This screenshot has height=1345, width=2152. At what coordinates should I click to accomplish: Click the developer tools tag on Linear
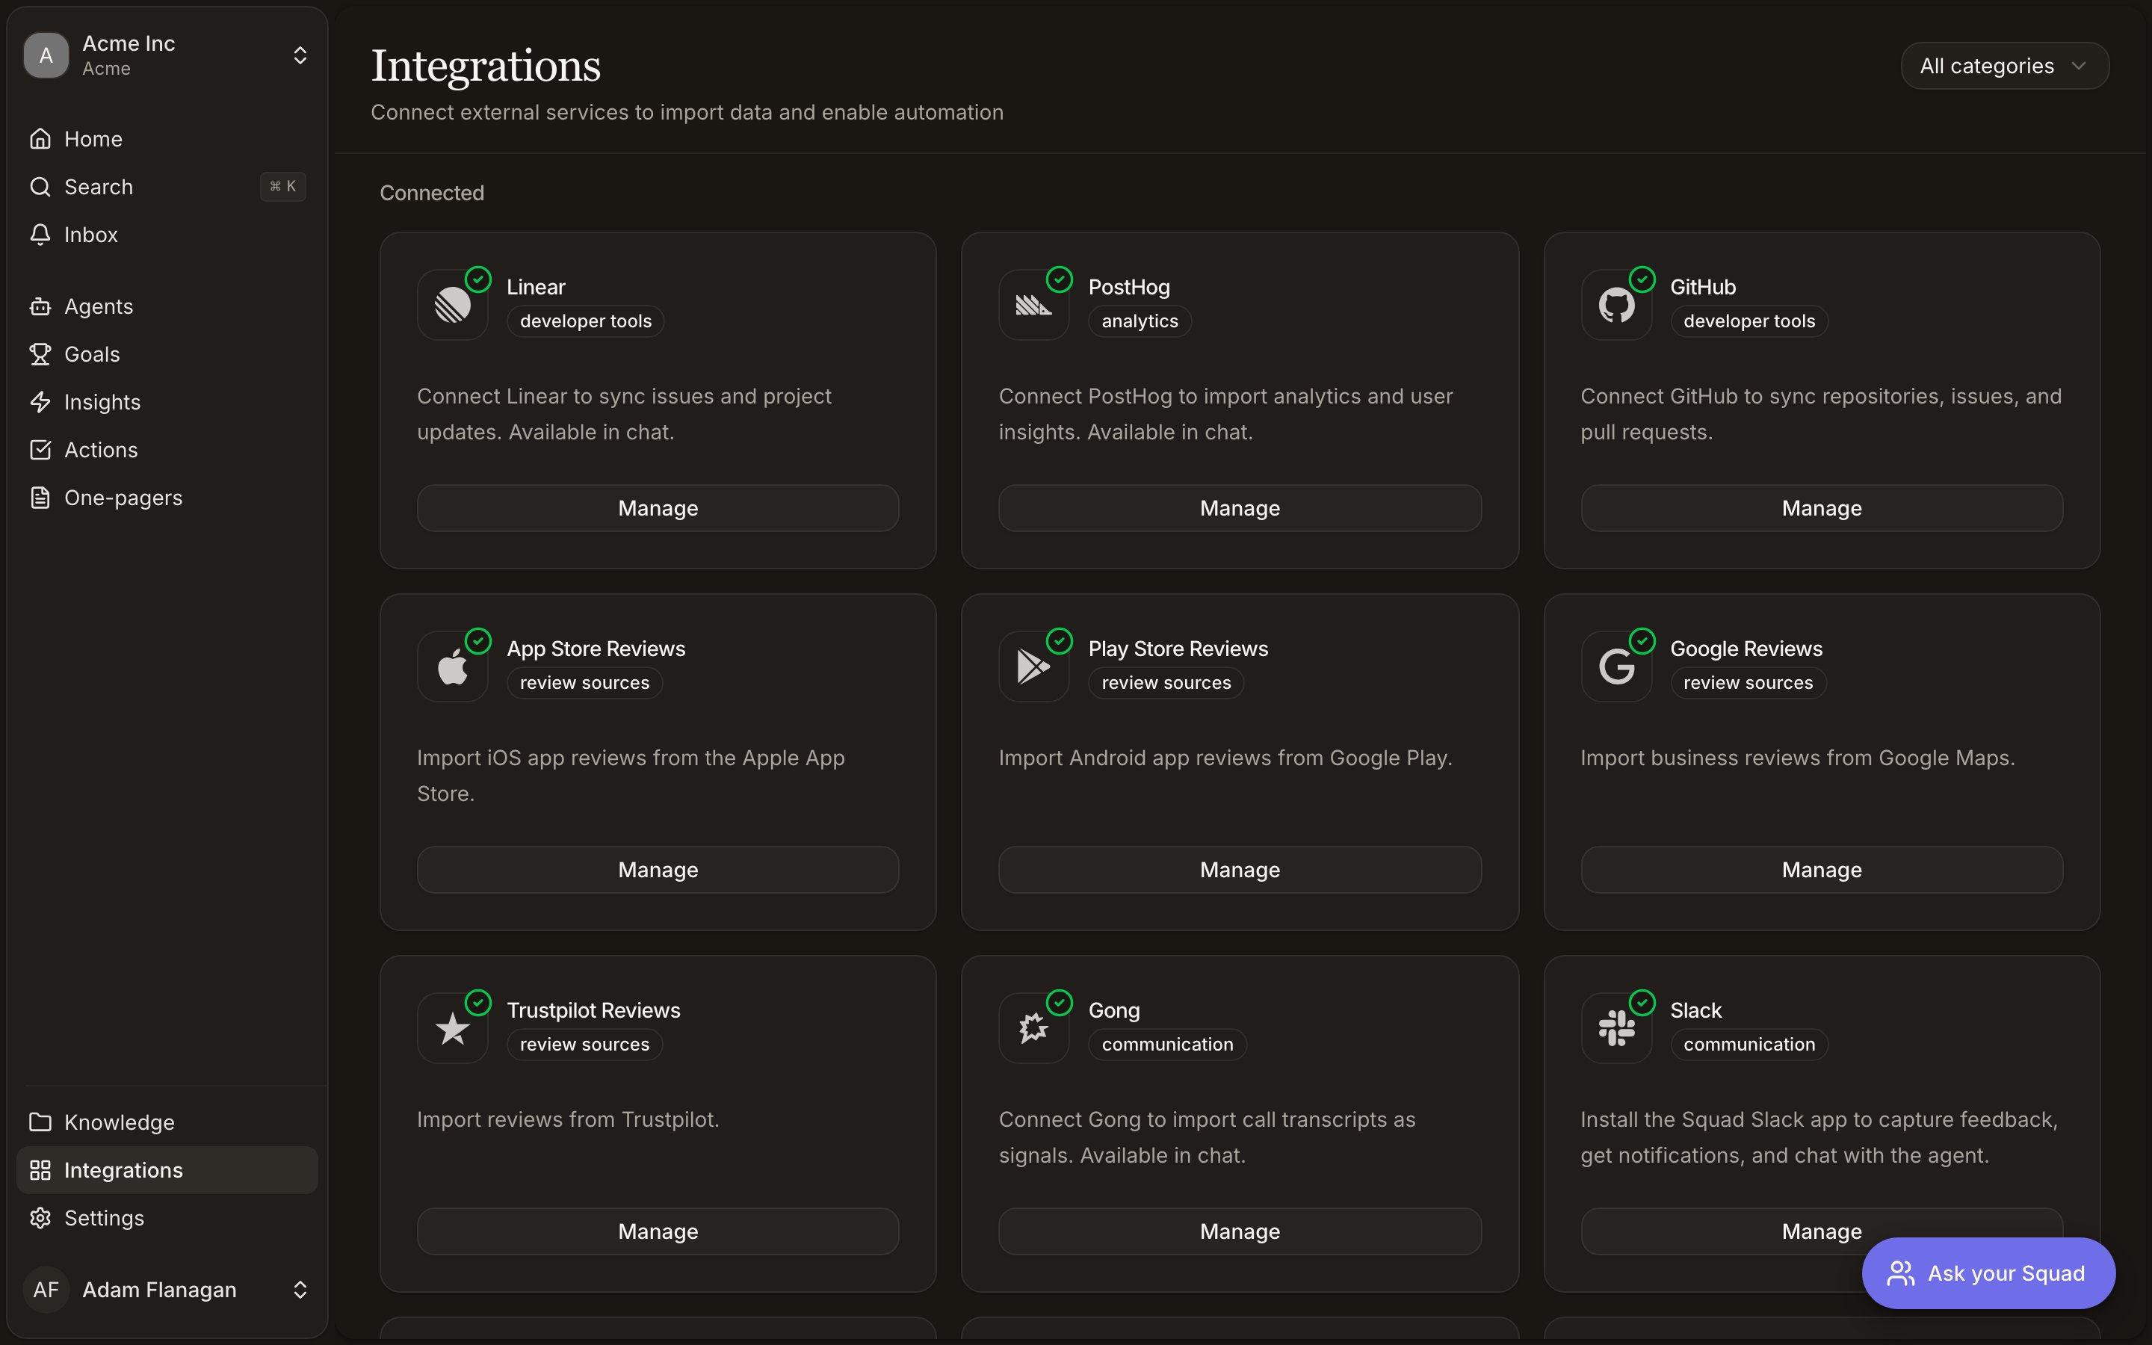[x=585, y=321]
